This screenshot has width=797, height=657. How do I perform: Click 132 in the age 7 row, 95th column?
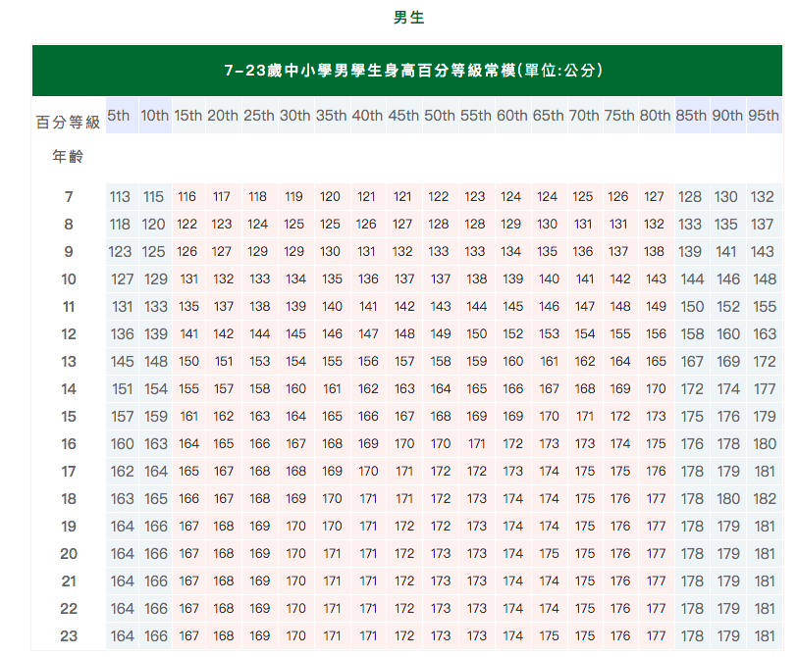763,197
